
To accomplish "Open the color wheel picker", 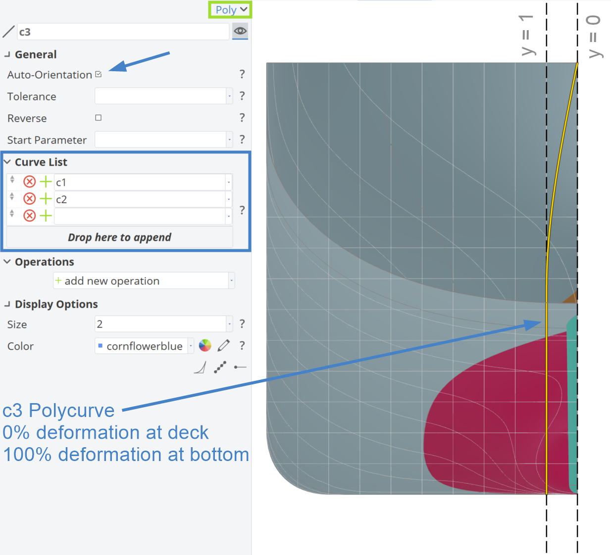I will 205,345.
